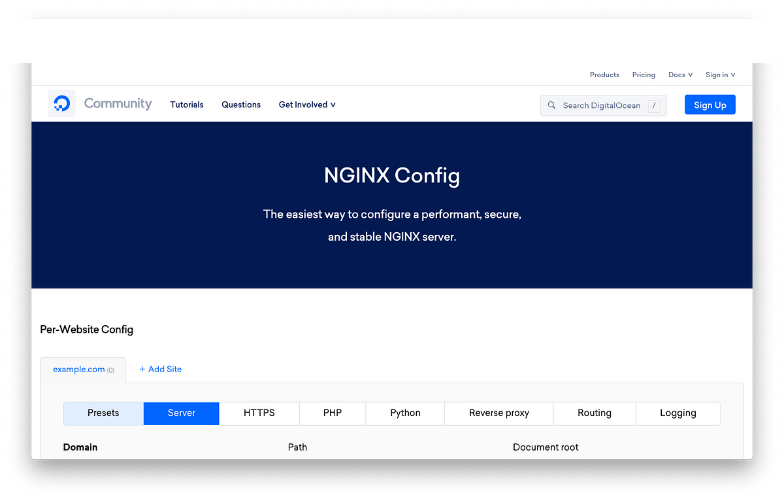The height and width of the screenshot is (501, 784).
Task: Switch to the Python tab
Action: [x=405, y=413]
